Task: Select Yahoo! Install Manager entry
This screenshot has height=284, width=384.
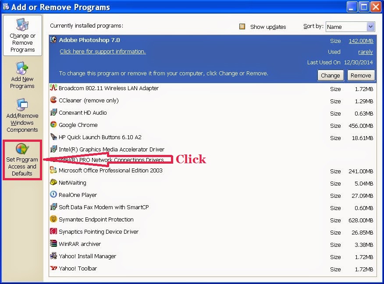Action: pos(213,256)
